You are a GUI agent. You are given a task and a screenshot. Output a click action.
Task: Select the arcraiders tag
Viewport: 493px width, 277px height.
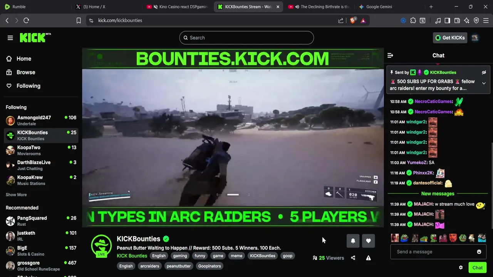click(x=150, y=266)
